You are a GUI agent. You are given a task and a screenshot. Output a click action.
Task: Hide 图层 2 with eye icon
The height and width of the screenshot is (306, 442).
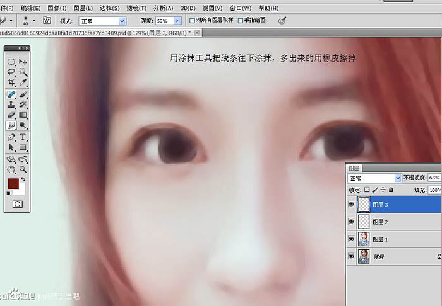(x=351, y=222)
